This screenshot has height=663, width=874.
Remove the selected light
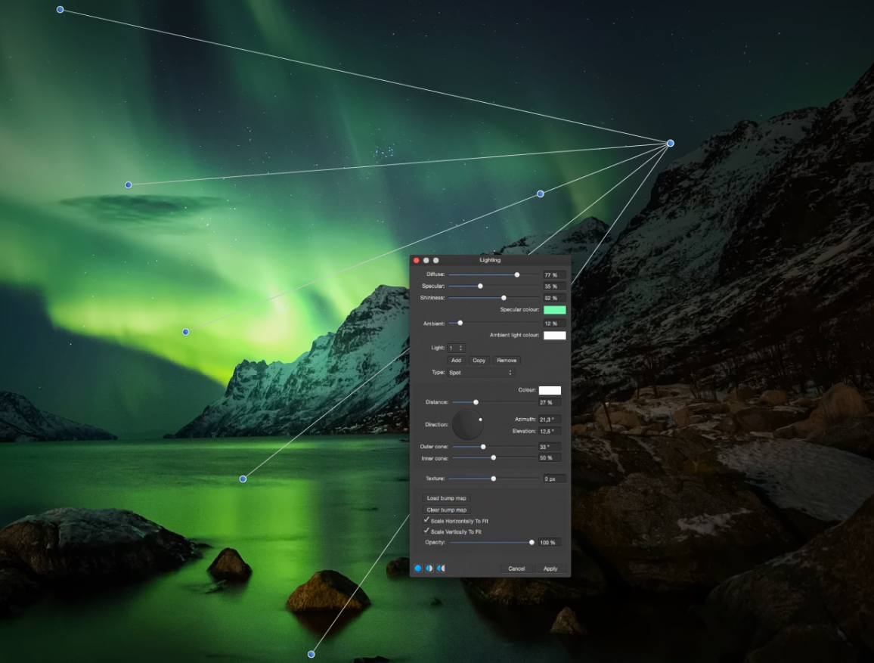pos(507,360)
